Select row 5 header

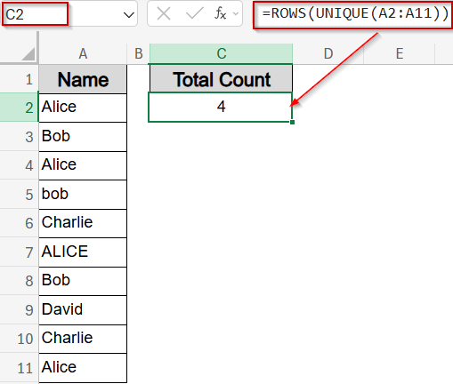tap(19, 194)
